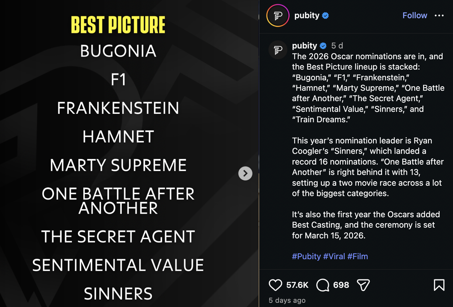Open comments via speech bubble icon
The height and width of the screenshot is (307, 453).
tap(323, 285)
